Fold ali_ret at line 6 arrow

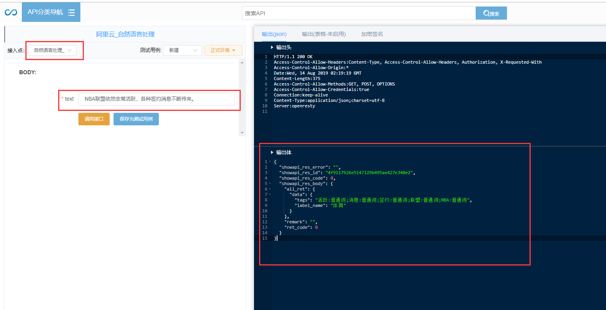tap(270, 189)
